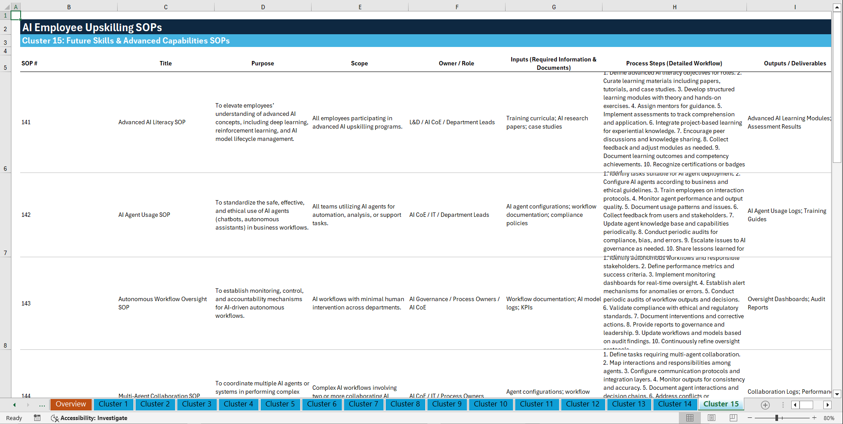
Task: Click the left sheet navigation arrow
Action: pos(14,405)
